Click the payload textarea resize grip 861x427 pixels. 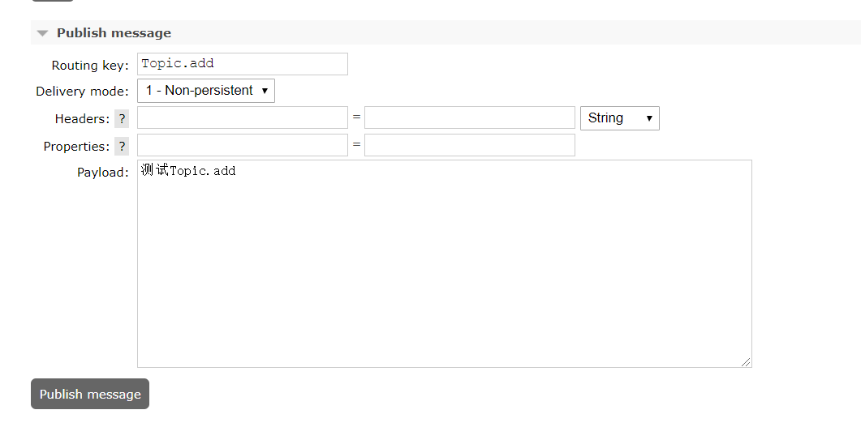click(746, 361)
